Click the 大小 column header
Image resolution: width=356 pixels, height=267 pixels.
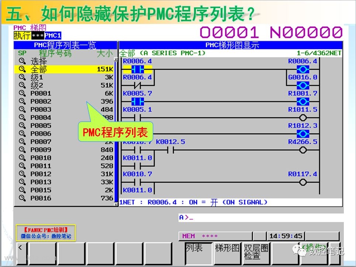[x=105, y=53]
